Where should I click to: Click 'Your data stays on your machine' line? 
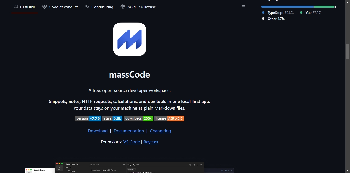[130, 108]
